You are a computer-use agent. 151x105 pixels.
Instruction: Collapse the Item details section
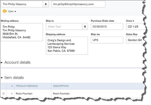click(2, 78)
